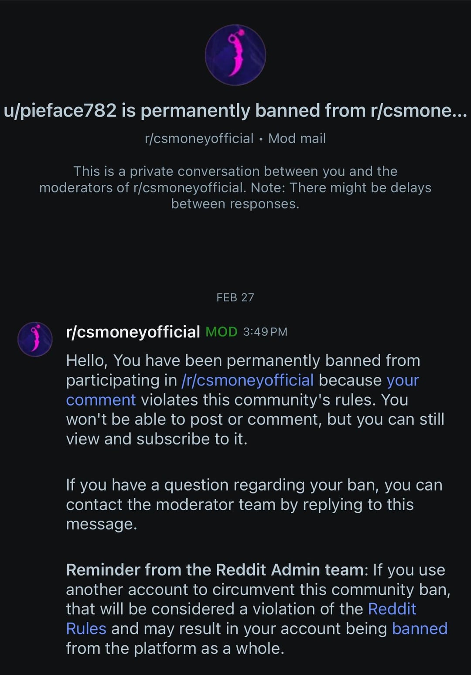Image resolution: width=471 pixels, height=675 pixels.
Task: Tap the FEB 27 date separator
Action: pos(235,297)
